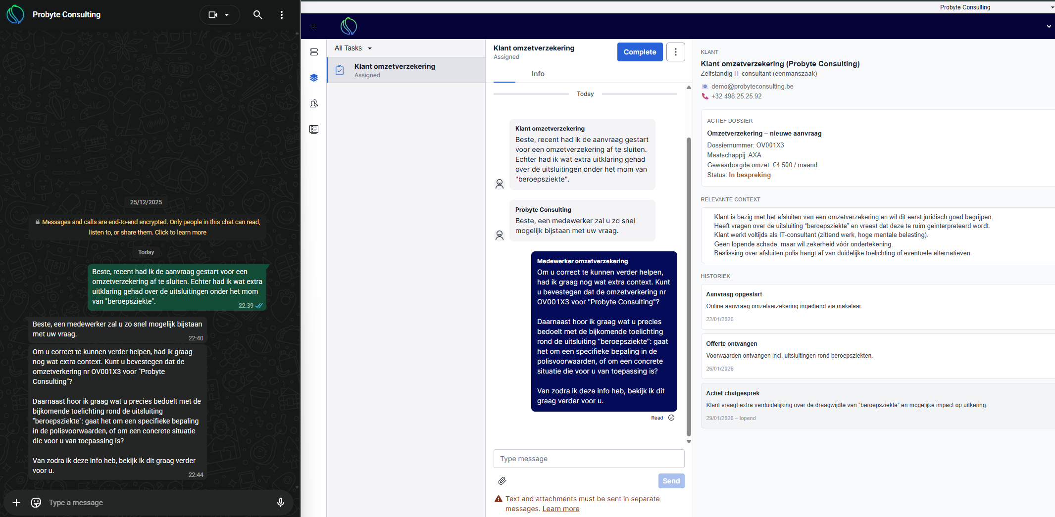Click the plus attach icon in WhatsApp
Viewport: 1055px width, 517px height.
(16, 503)
